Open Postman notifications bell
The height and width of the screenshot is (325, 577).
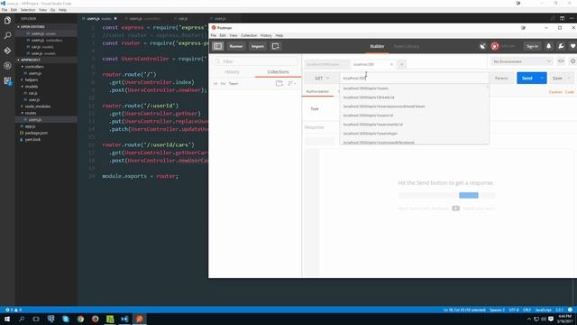pyautogui.click(x=549, y=46)
